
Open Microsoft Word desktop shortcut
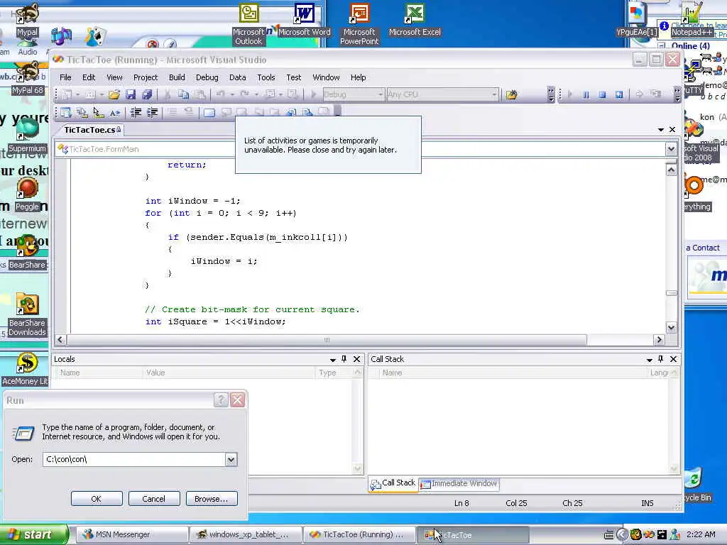[x=304, y=20]
